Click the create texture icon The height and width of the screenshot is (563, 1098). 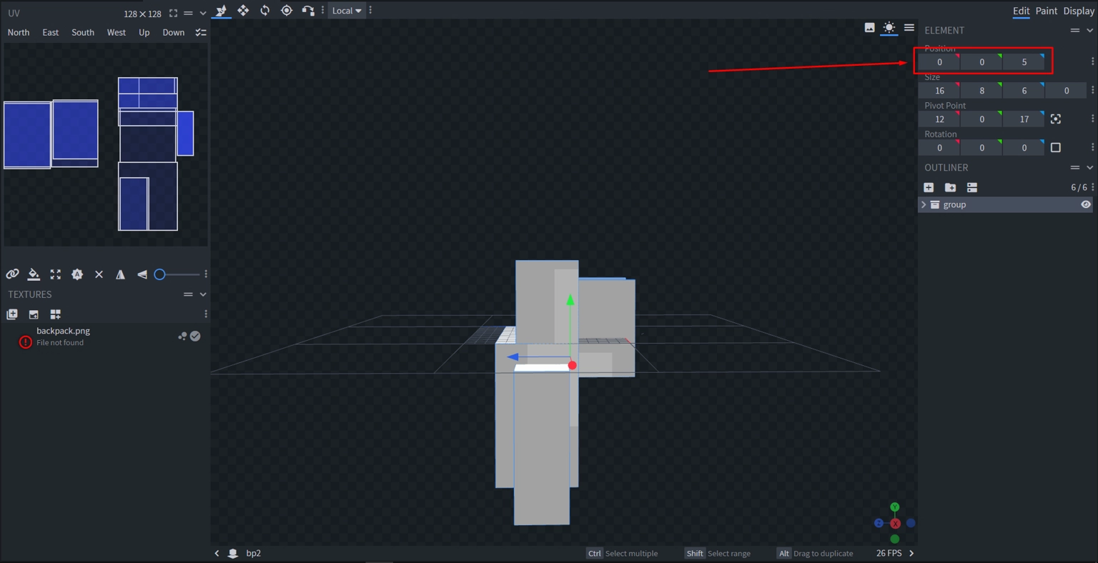click(34, 314)
